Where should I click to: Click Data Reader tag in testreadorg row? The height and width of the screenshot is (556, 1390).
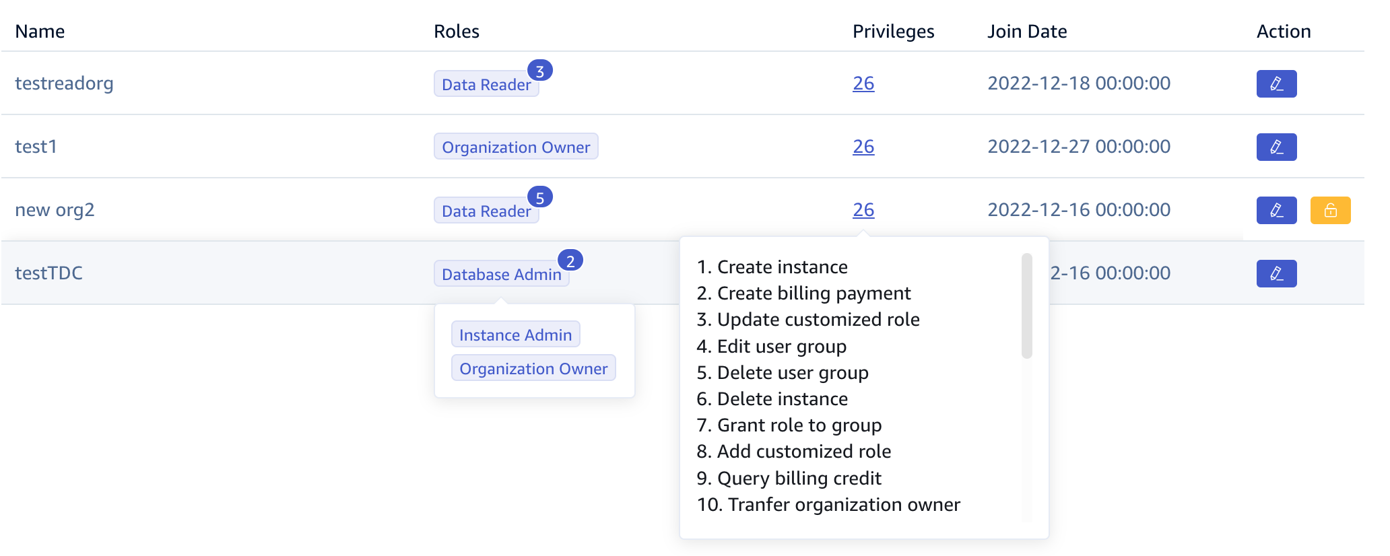click(485, 85)
